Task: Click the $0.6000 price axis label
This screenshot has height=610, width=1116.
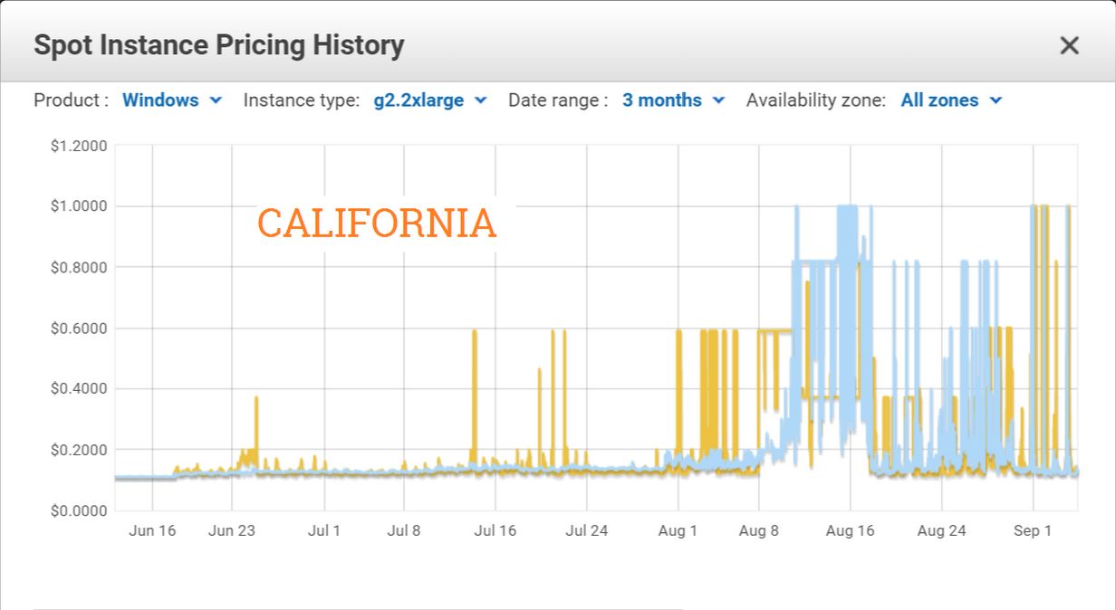Action: 79,329
